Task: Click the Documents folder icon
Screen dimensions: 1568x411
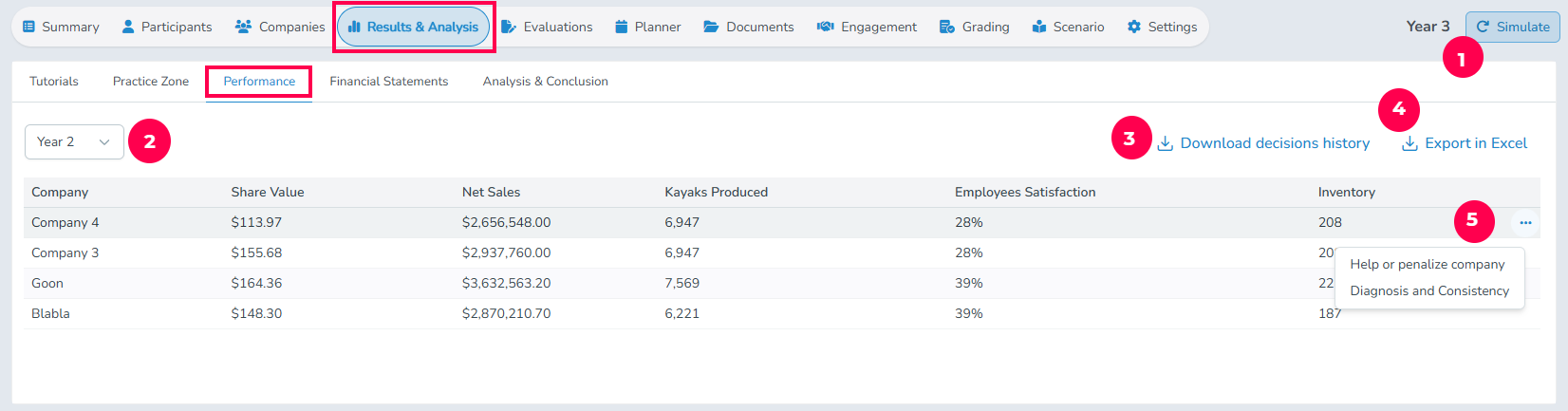Action: [x=711, y=27]
